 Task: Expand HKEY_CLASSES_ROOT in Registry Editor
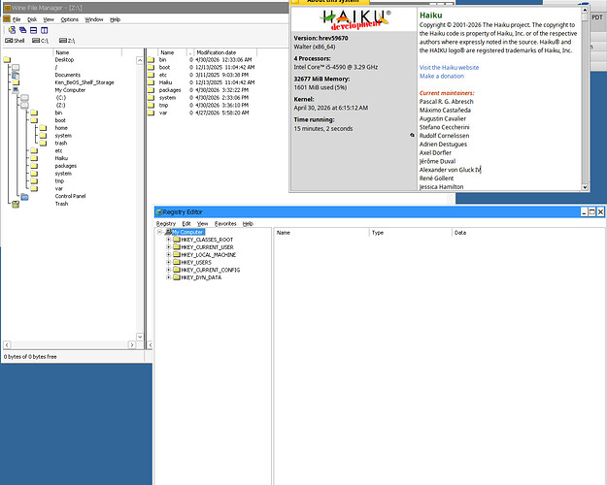click(x=168, y=240)
